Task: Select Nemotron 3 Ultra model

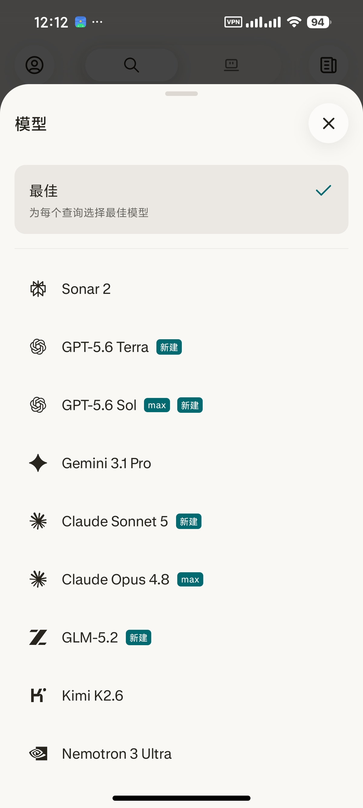Action: pyautogui.click(x=181, y=754)
